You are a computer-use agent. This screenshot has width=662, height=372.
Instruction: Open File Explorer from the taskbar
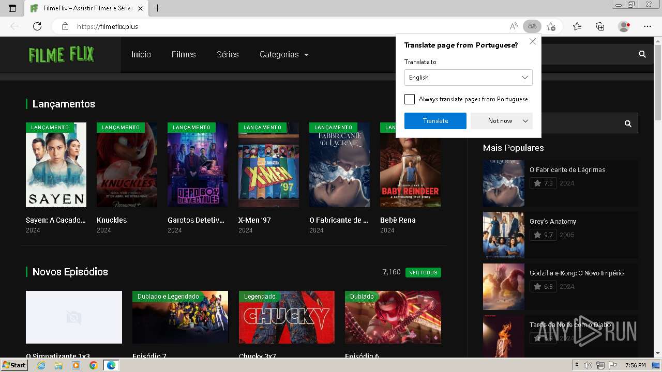(58, 365)
